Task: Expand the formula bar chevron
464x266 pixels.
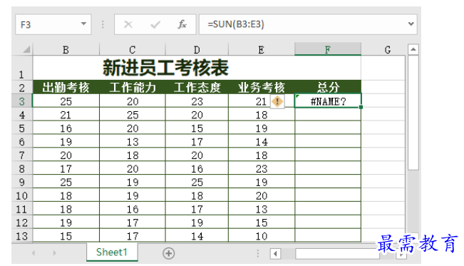Action: [x=411, y=24]
